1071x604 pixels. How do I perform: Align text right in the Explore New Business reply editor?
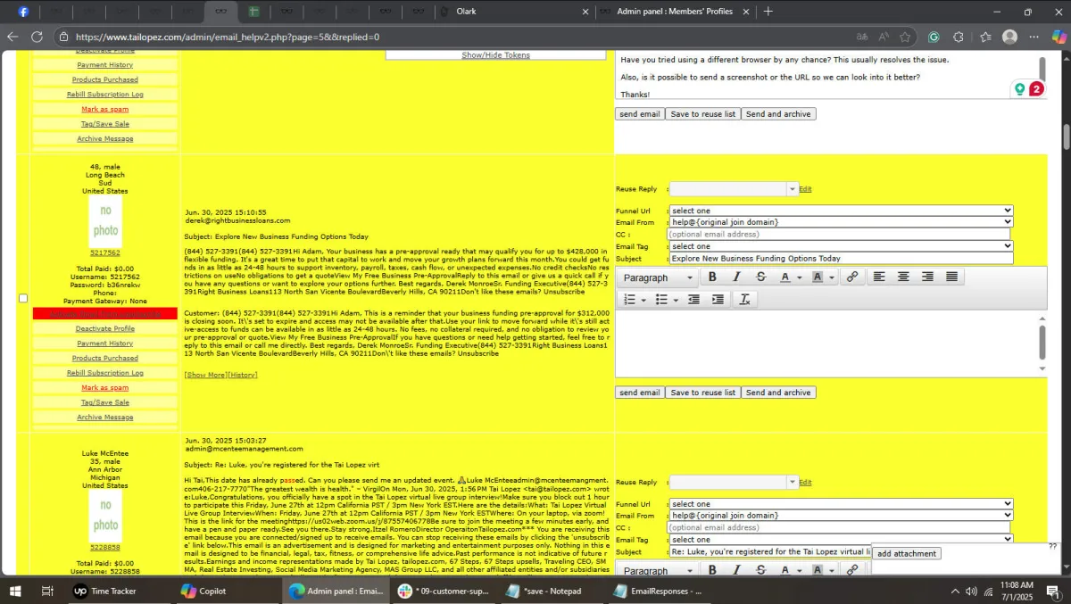point(927,277)
